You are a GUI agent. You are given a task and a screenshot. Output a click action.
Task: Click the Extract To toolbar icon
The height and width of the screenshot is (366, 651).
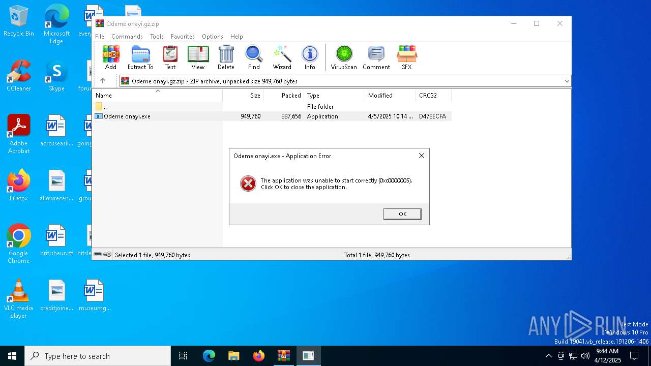(x=140, y=57)
